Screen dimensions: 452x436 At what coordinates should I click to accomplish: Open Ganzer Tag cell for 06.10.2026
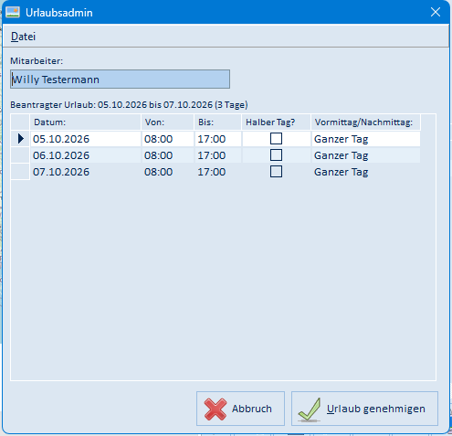pos(366,155)
